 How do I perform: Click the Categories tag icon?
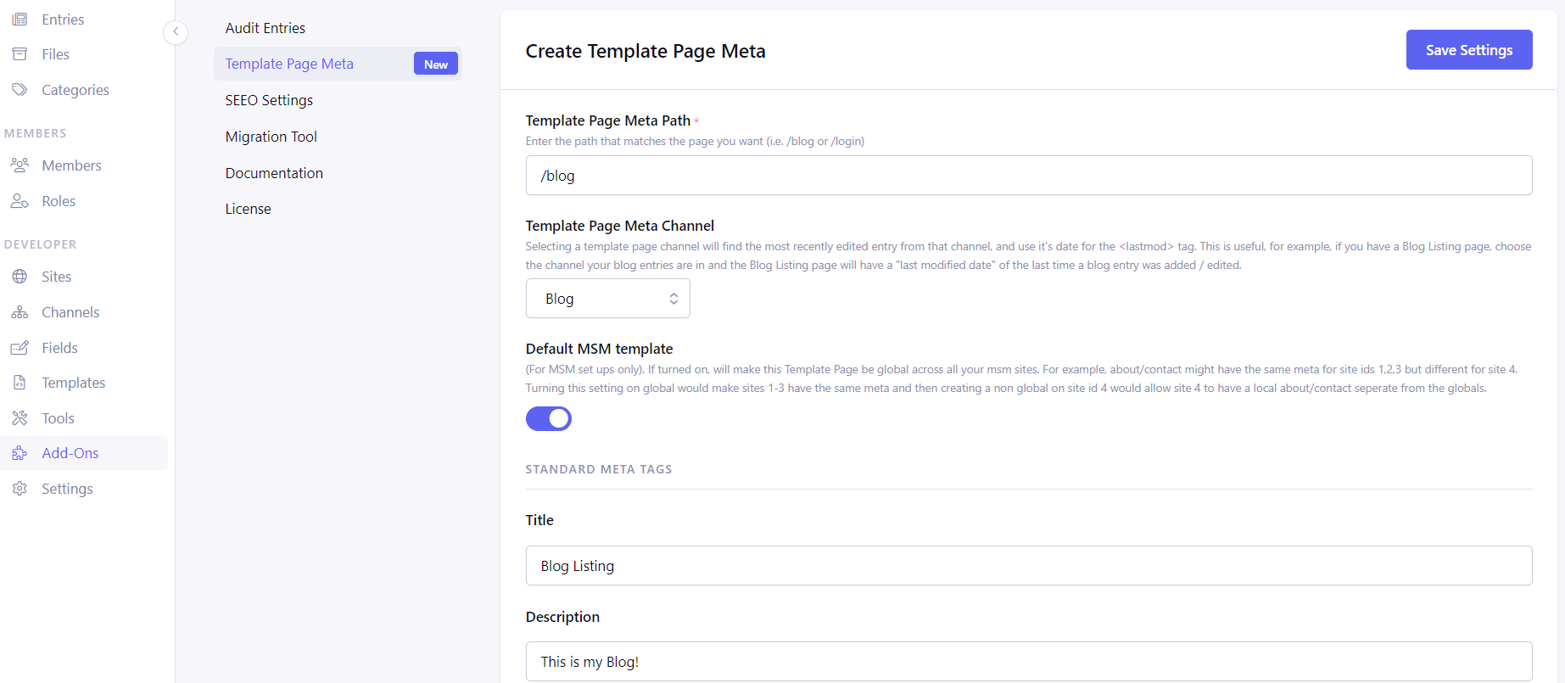coord(20,90)
